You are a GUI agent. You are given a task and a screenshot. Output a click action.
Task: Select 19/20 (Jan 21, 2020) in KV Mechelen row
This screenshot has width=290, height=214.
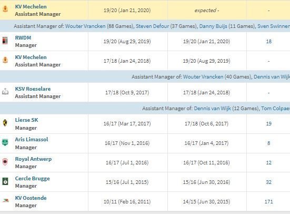point(127,11)
